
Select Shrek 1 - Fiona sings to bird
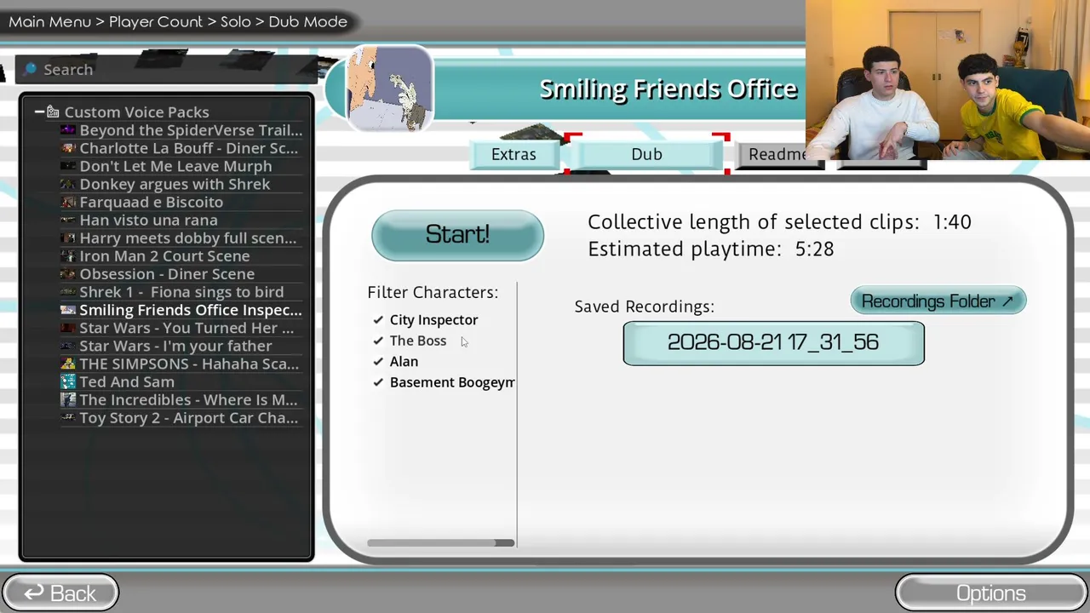tap(181, 291)
